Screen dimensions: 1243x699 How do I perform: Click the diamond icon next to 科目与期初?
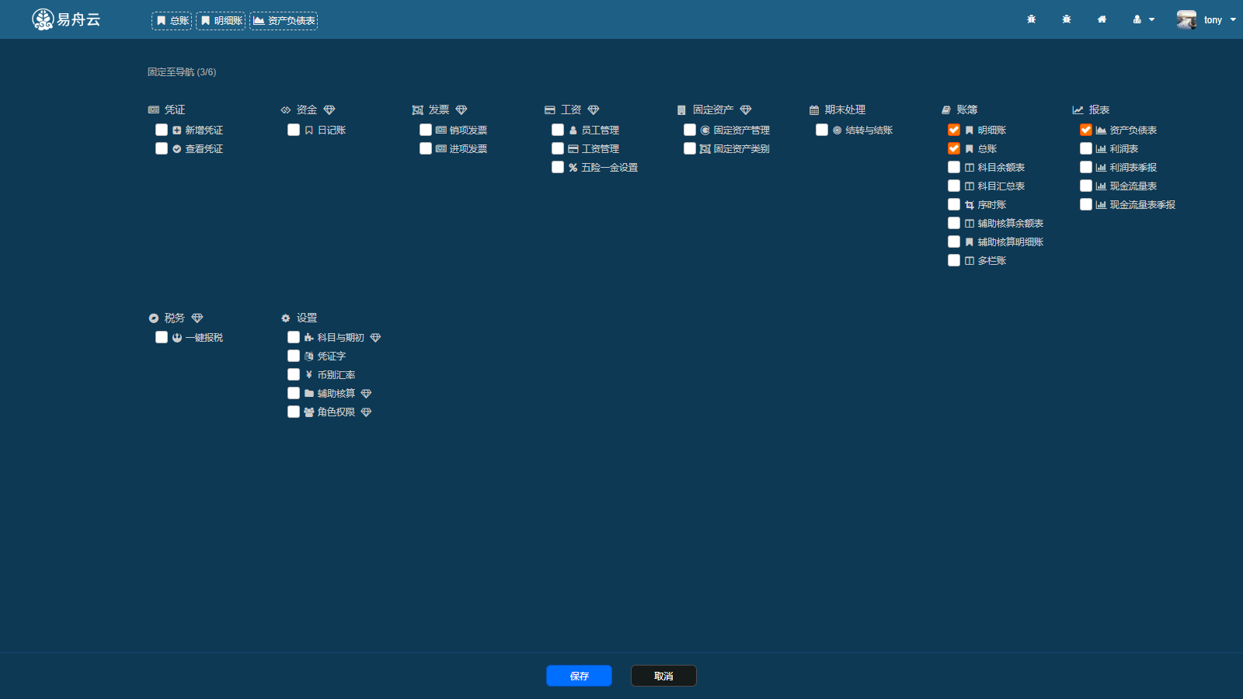point(376,338)
